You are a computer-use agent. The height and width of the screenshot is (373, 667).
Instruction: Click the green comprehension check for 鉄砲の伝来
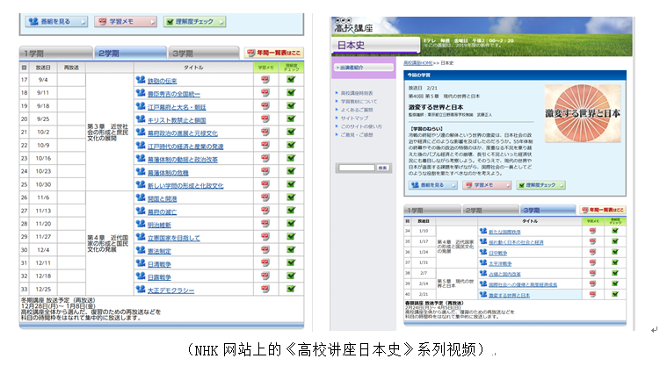pyautogui.click(x=291, y=80)
